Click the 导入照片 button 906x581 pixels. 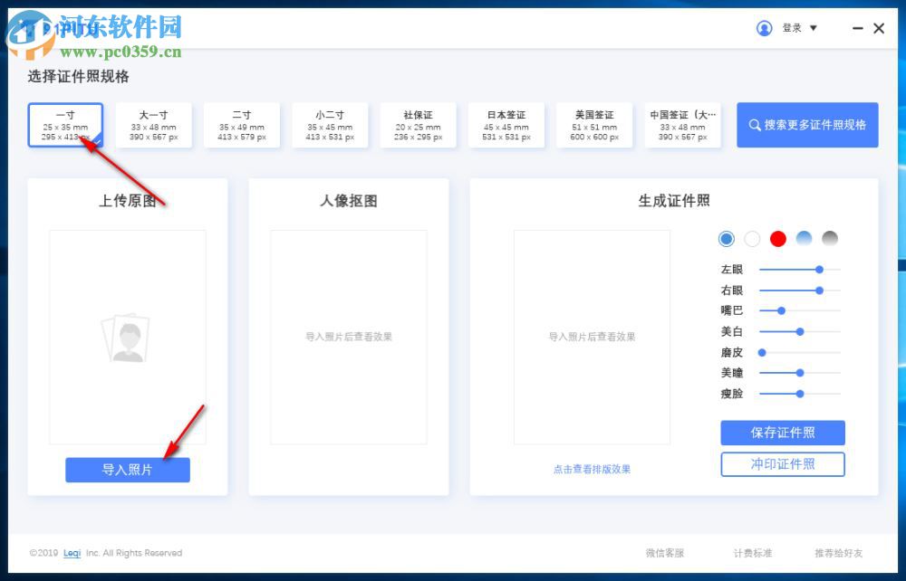pos(127,470)
